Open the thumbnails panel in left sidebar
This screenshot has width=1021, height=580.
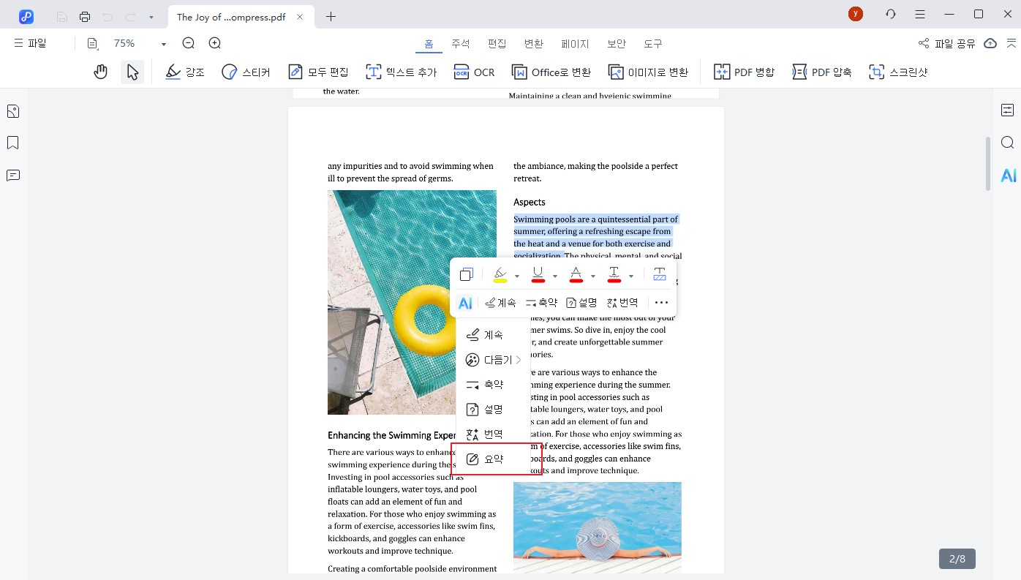(x=13, y=111)
